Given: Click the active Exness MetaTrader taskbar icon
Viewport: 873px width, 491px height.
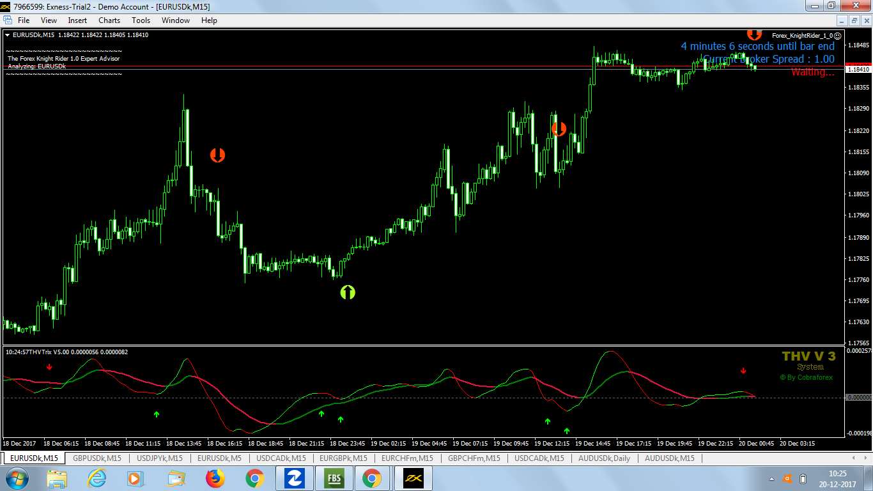Looking at the screenshot, I should [412, 478].
